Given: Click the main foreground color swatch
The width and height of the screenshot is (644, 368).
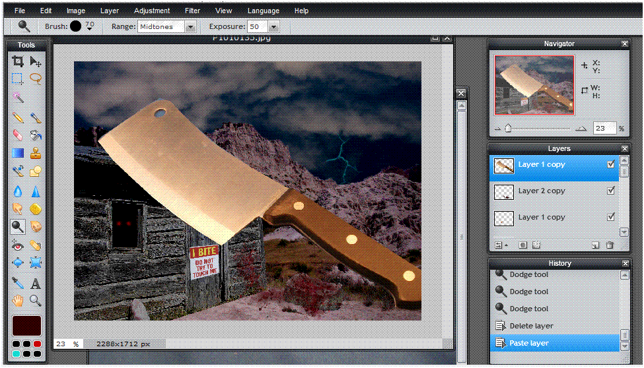Looking at the screenshot, I should [x=26, y=325].
